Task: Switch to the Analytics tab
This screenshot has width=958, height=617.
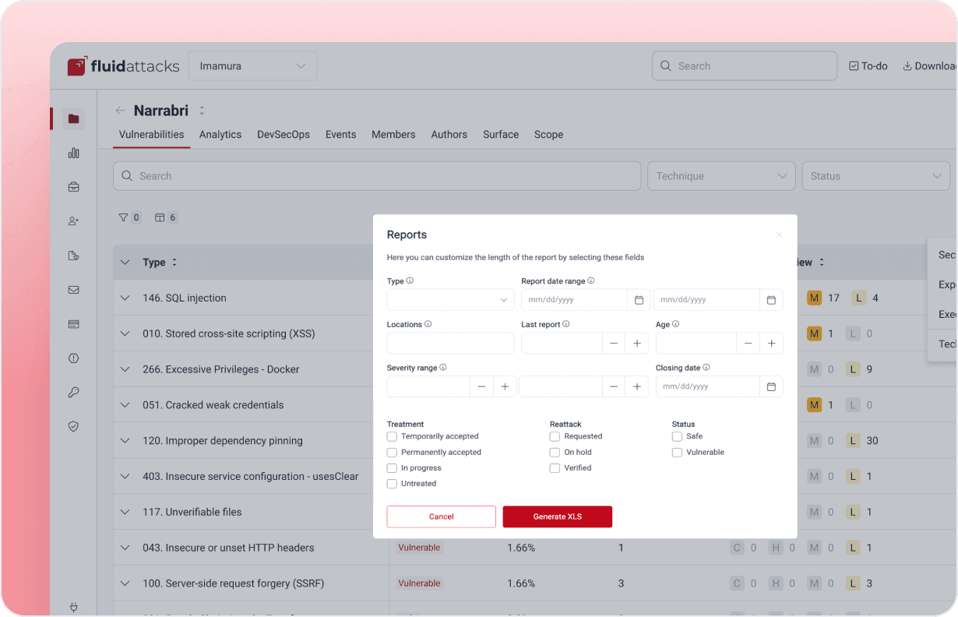Action: click(x=220, y=135)
